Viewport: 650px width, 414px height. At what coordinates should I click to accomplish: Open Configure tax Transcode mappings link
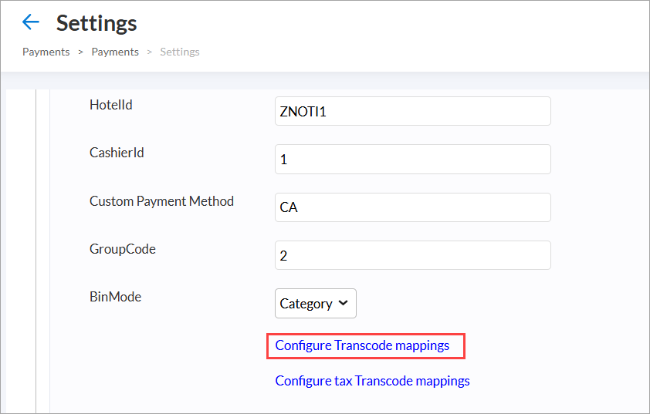pyautogui.click(x=372, y=381)
